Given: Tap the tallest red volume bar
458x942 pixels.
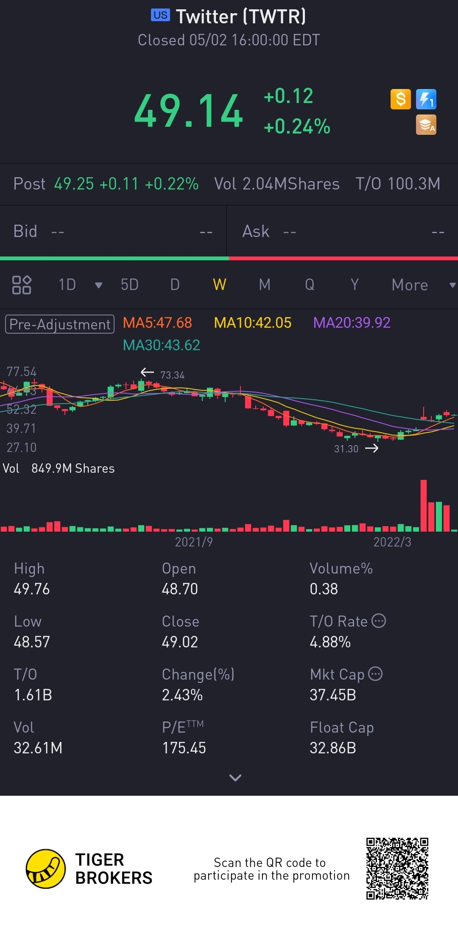Looking at the screenshot, I should pyautogui.click(x=423, y=505).
